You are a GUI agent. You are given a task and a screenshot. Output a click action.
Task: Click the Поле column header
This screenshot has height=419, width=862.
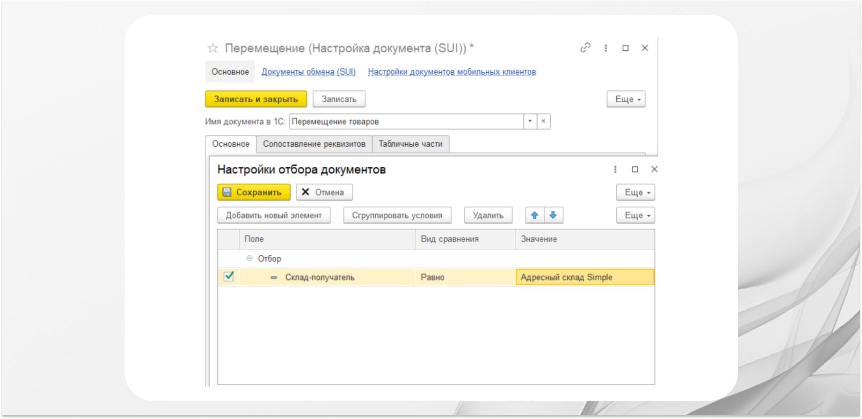pos(327,239)
